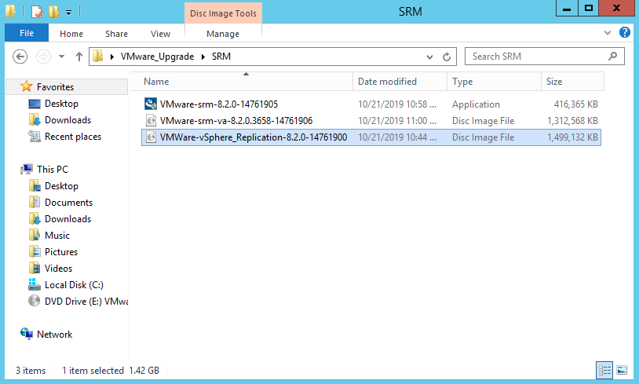Click the DVD Drive disc icon
The height and width of the screenshot is (384, 639).
point(35,301)
